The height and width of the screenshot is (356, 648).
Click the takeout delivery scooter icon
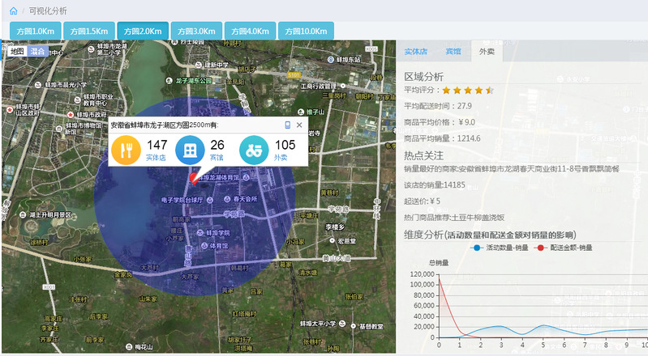(x=254, y=150)
